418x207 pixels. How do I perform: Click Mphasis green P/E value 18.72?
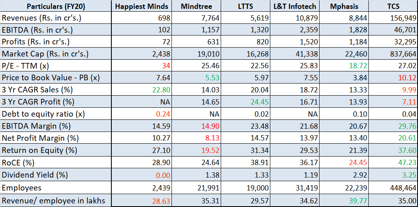pyautogui.click(x=357, y=66)
